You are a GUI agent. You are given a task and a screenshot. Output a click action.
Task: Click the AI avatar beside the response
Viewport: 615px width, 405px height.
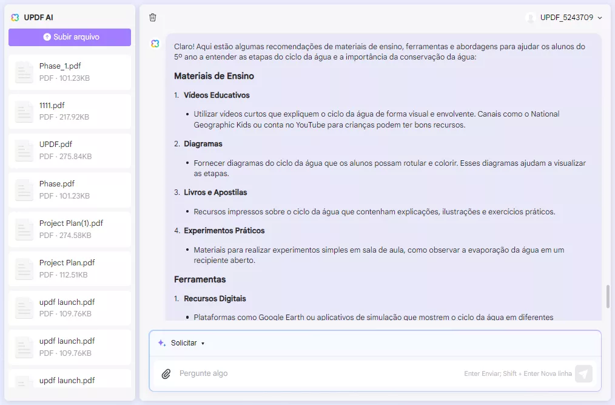click(x=155, y=44)
